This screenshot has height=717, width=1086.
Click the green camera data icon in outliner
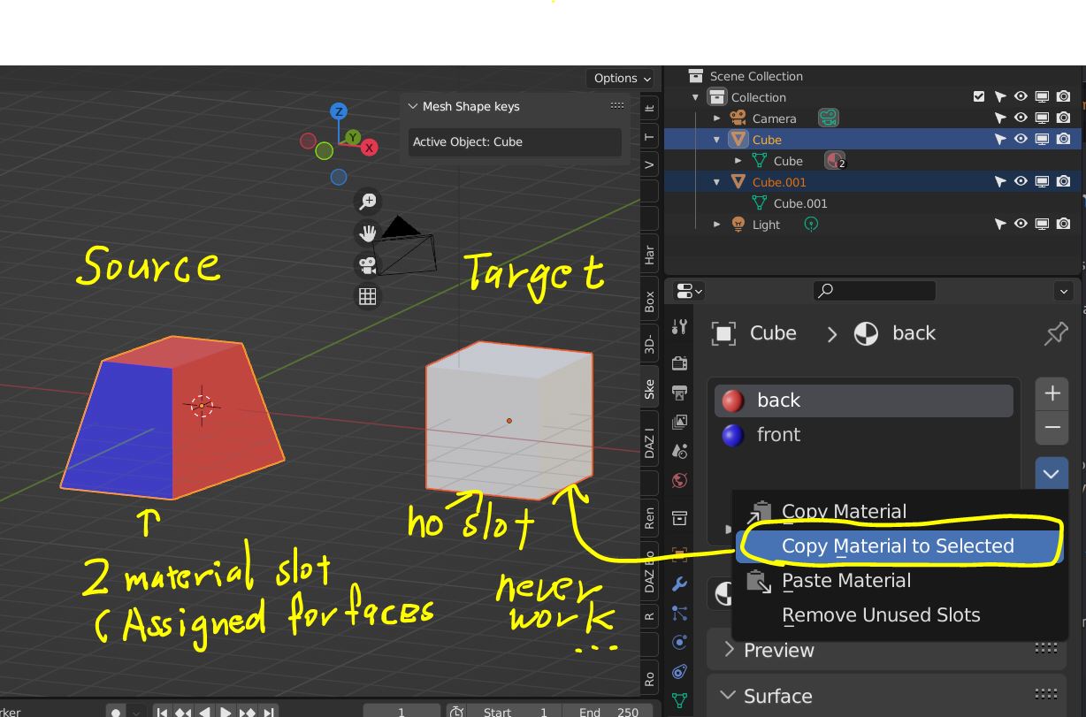pyautogui.click(x=828, y=118)
